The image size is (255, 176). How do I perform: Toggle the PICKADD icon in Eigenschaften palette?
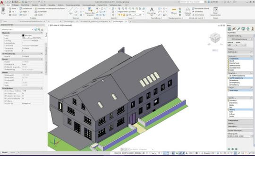(36, 30)
